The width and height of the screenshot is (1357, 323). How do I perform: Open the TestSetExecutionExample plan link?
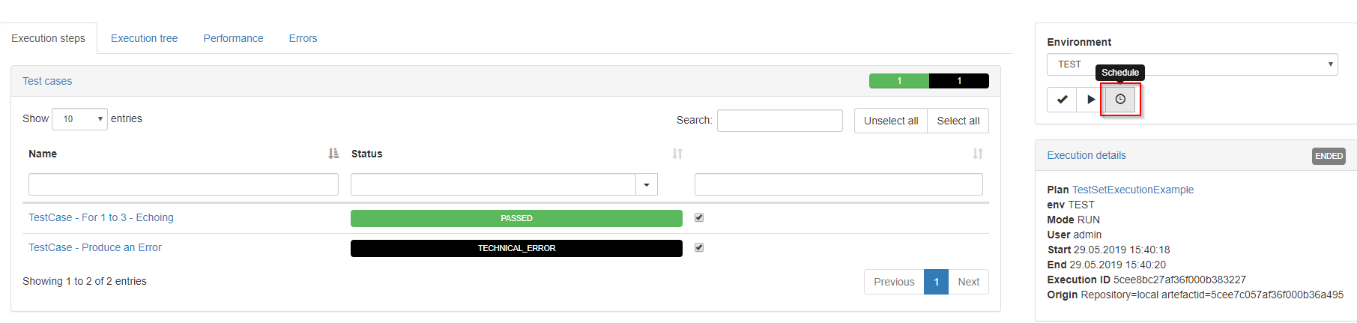[1133, 190]
